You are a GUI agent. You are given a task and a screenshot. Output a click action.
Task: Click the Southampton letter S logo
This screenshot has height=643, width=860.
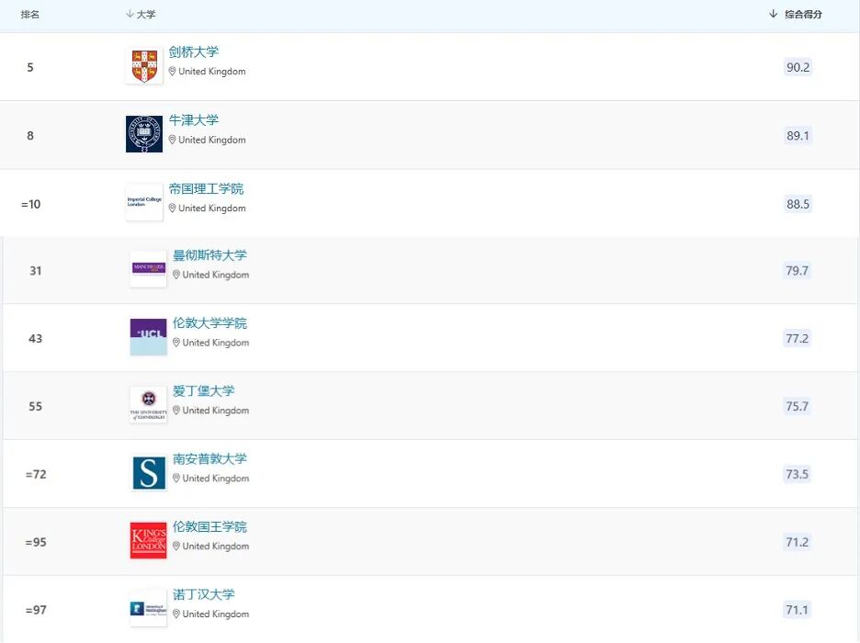(147, 473)
